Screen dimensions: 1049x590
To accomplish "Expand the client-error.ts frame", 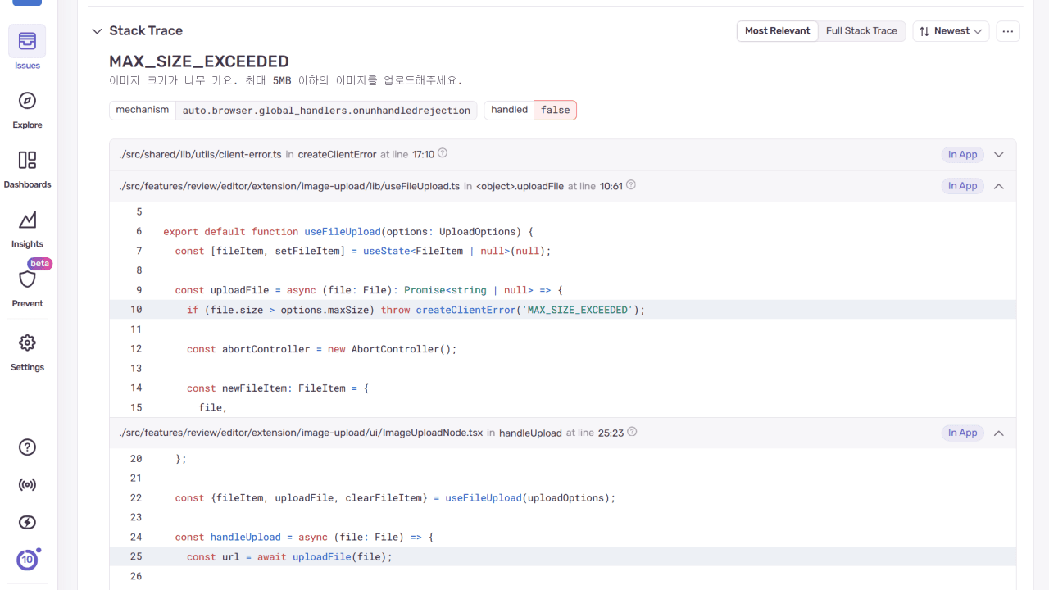I will (x=998, y=154).
